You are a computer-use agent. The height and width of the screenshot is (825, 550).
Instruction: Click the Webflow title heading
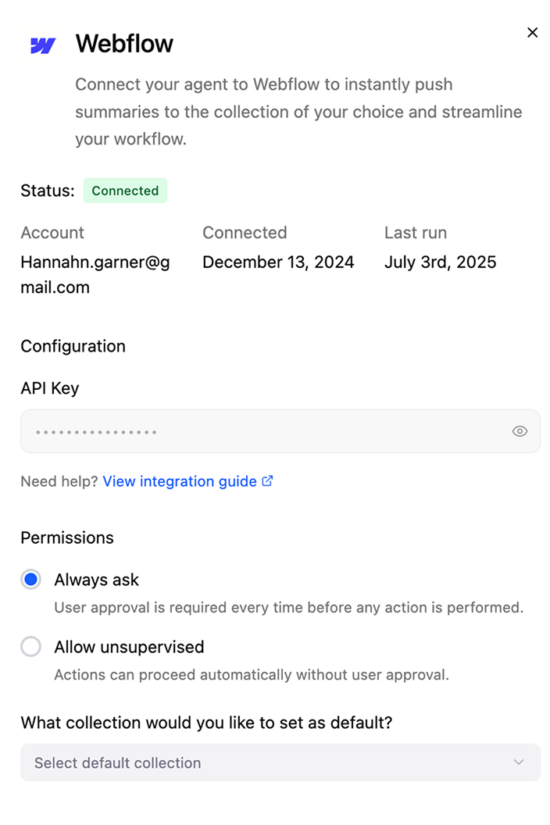coord(124,44)
